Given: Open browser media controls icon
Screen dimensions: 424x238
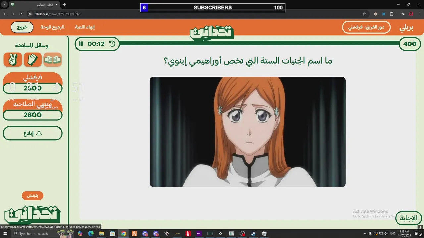Looking at the screenshot, I should (x=403, y=14).
